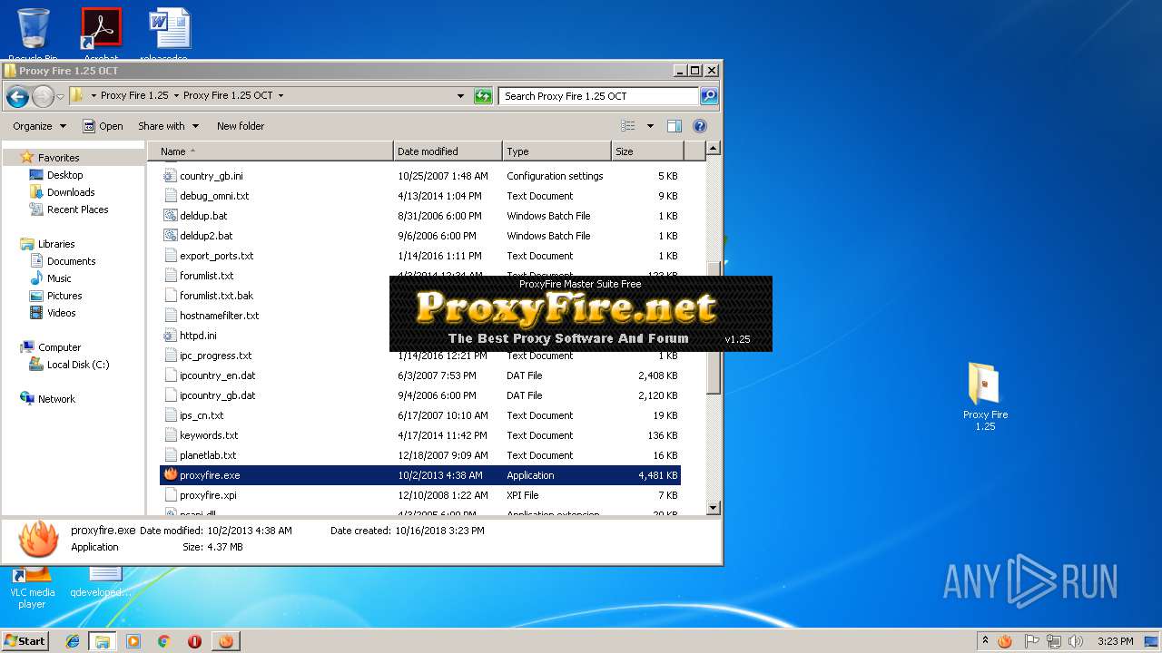
Task: Open the Documents library
Action: point(71,261)
